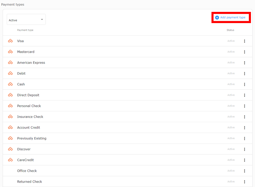Open the three-dot menu for Direct Deposit
Viewport: 255px width, 187px height.
(244, 95)
